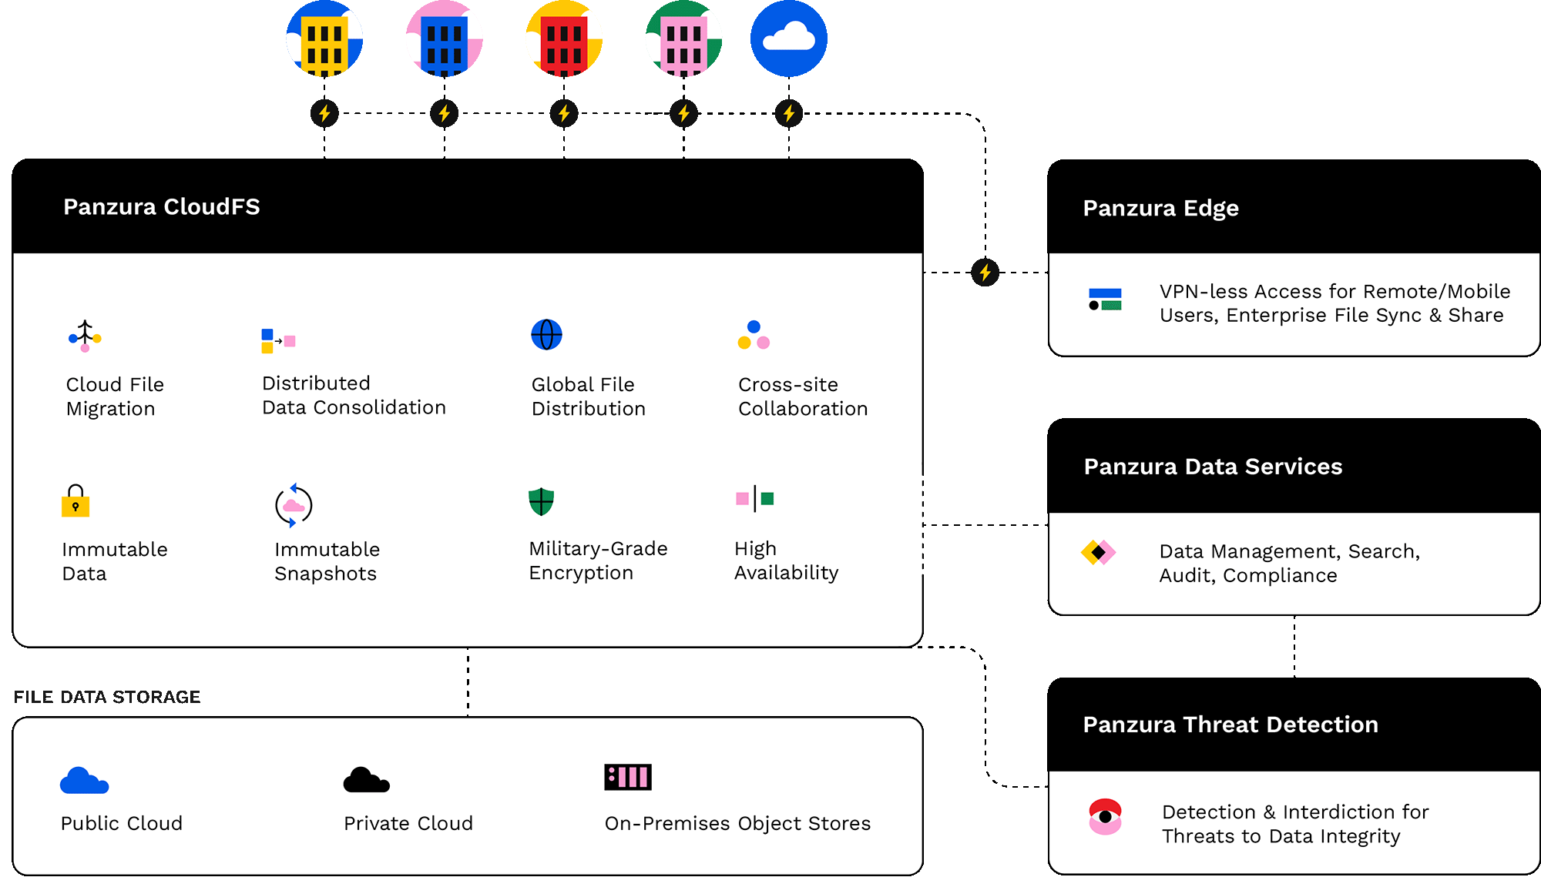Screen dimensions: 1541x877
Task: Click the 'Military-Grade Encryption' text
Action: click(598, 561)
